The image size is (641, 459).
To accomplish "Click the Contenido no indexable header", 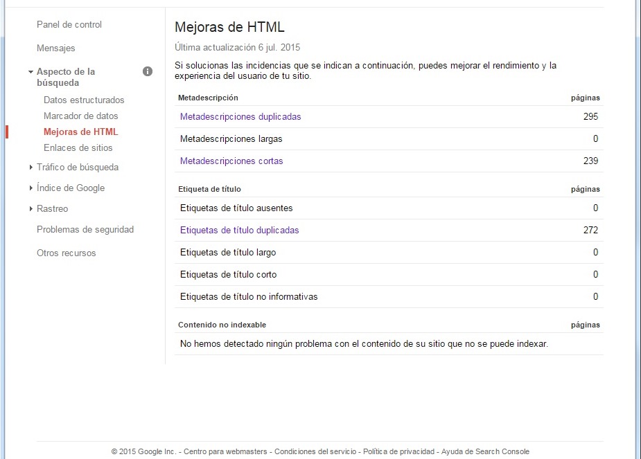I will coord(222,325).
